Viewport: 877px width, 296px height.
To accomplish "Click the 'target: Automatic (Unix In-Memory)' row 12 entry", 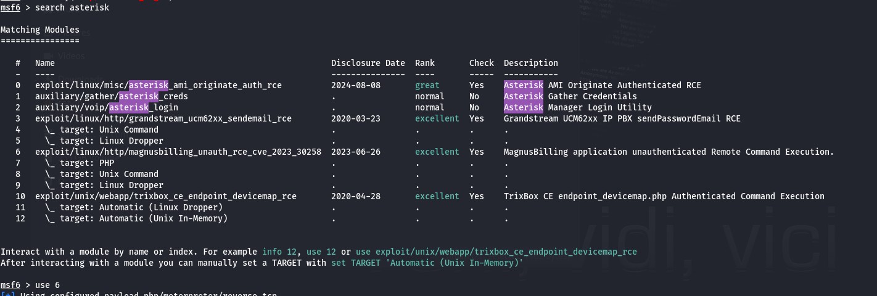I will pos(136,218).
